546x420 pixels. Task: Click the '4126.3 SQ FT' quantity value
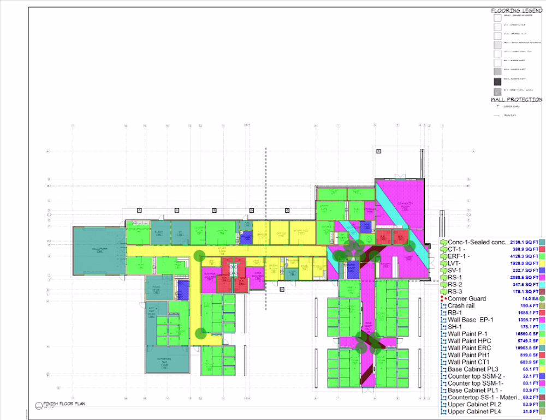coord(524,256)
